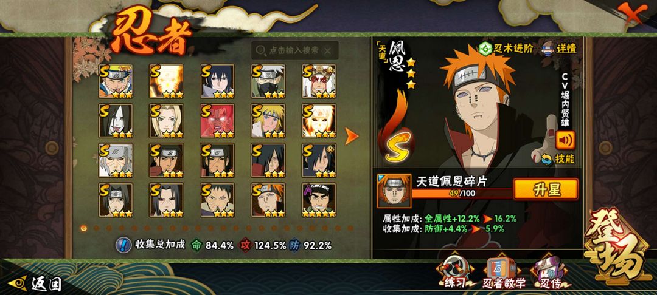Click the 升星 star upgrade button

(546, 190)
